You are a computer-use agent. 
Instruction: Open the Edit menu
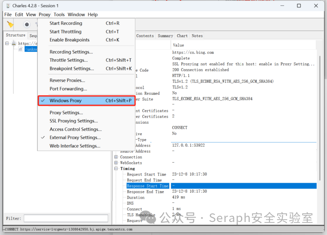click(19, 15)
